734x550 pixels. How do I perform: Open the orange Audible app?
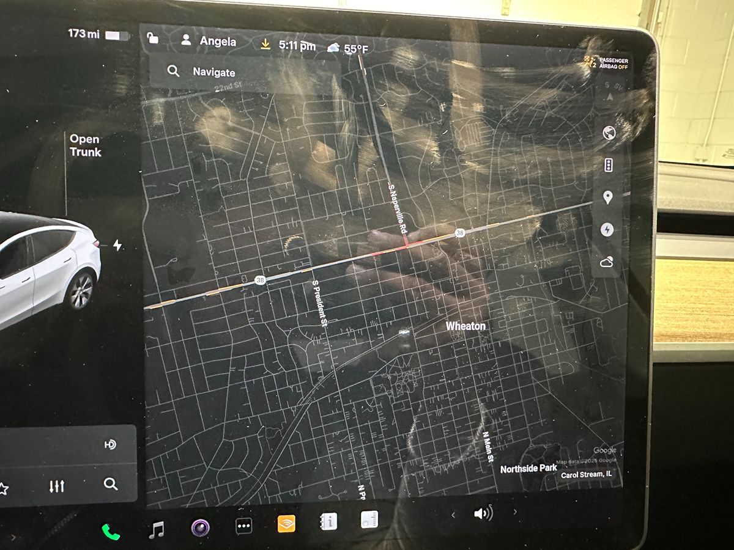coord(286,524)
